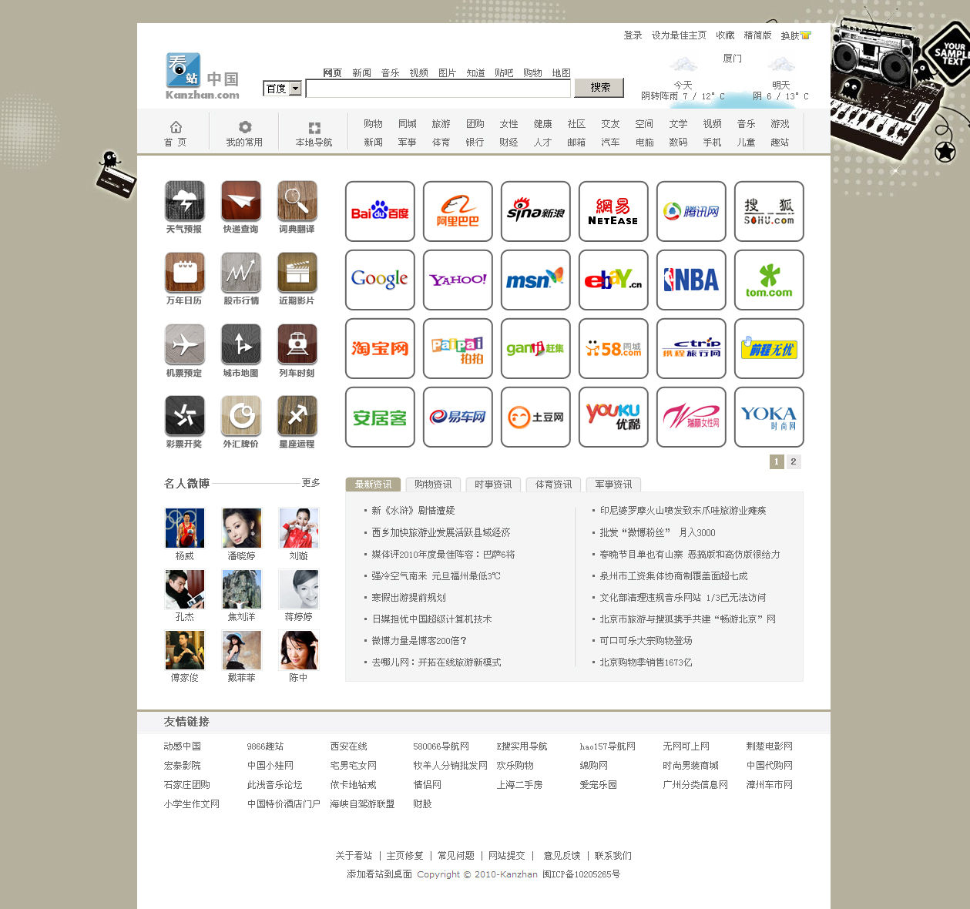Open the 彩票开奖 lottery icon
This screenshot has height=909, width=970.
point(184,416)
